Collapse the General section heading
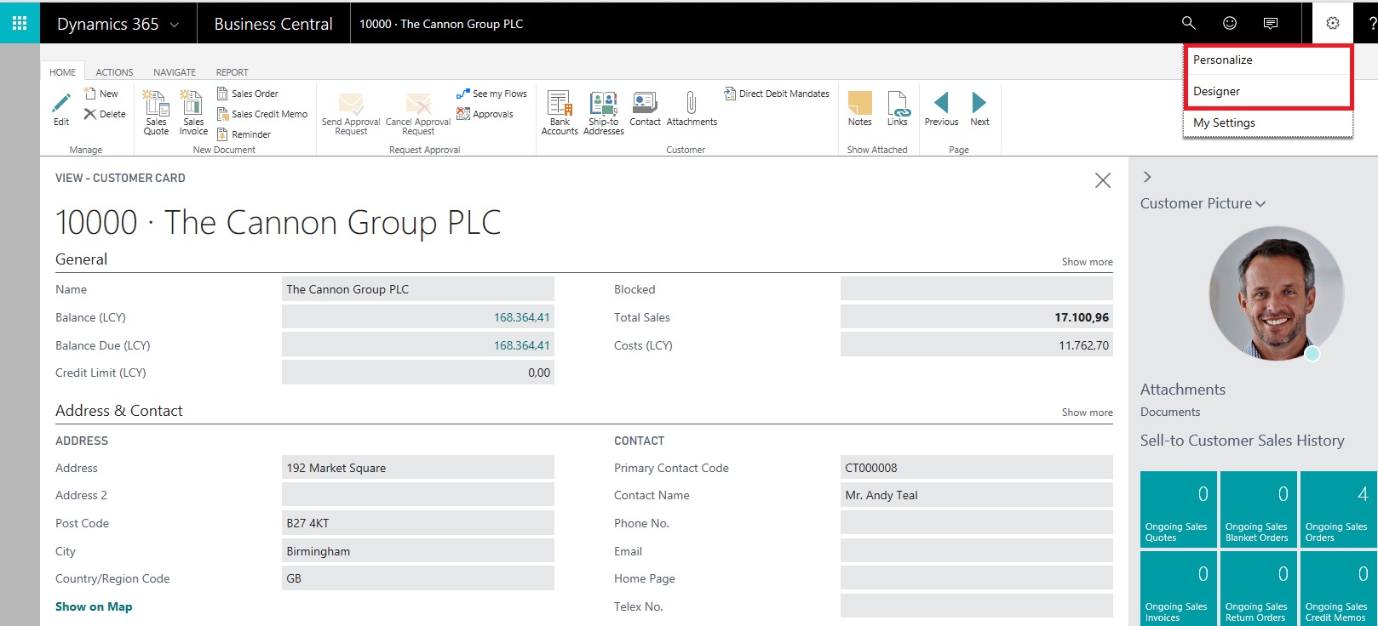1378x626 pixels. point(82,259)
